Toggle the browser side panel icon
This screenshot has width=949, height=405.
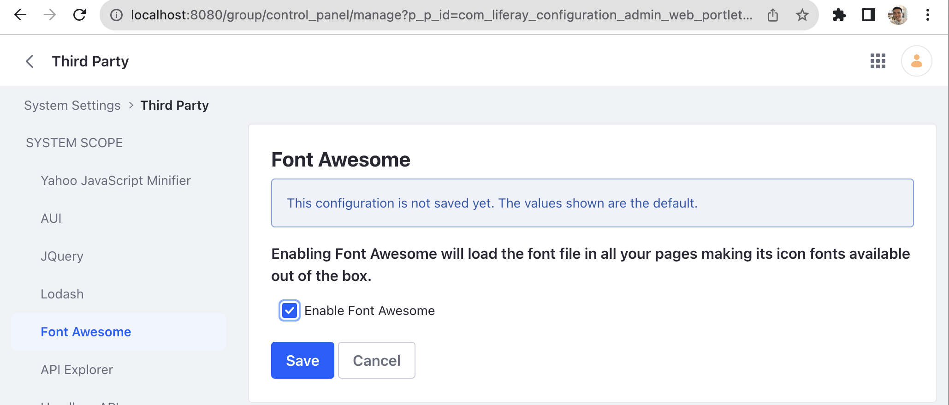tap(869, 15)
